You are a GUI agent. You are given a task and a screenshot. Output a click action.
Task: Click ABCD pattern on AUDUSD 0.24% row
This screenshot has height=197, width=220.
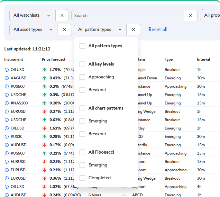tap(137, 195)
